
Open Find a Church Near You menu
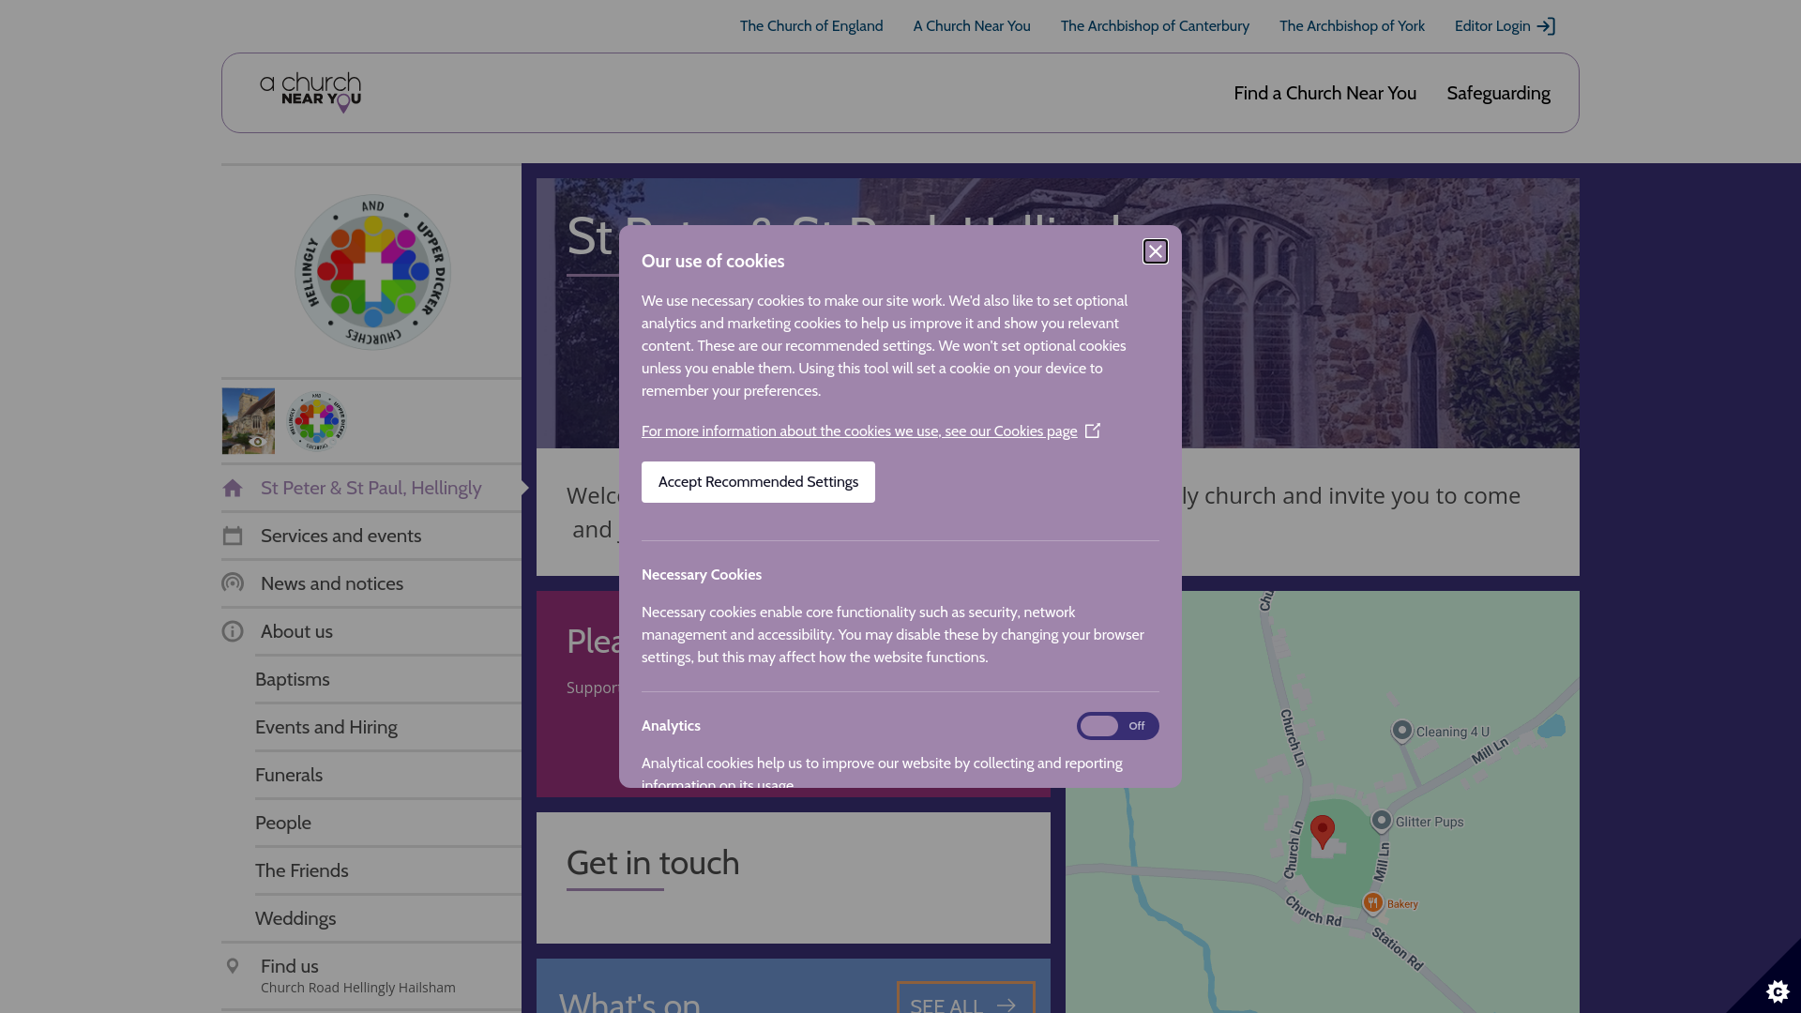[x=1324, y=93]
